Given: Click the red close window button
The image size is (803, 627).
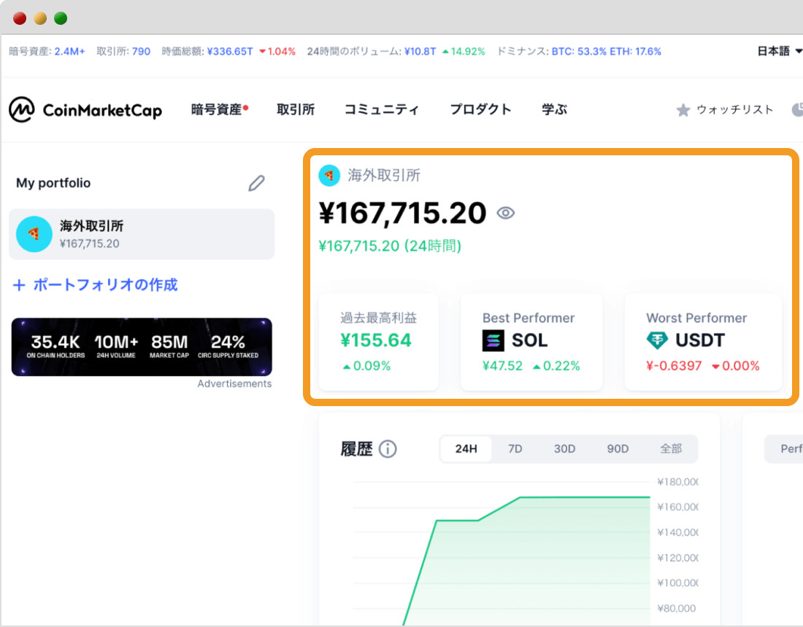Looking at the screenshot, I should coord(20,18).
